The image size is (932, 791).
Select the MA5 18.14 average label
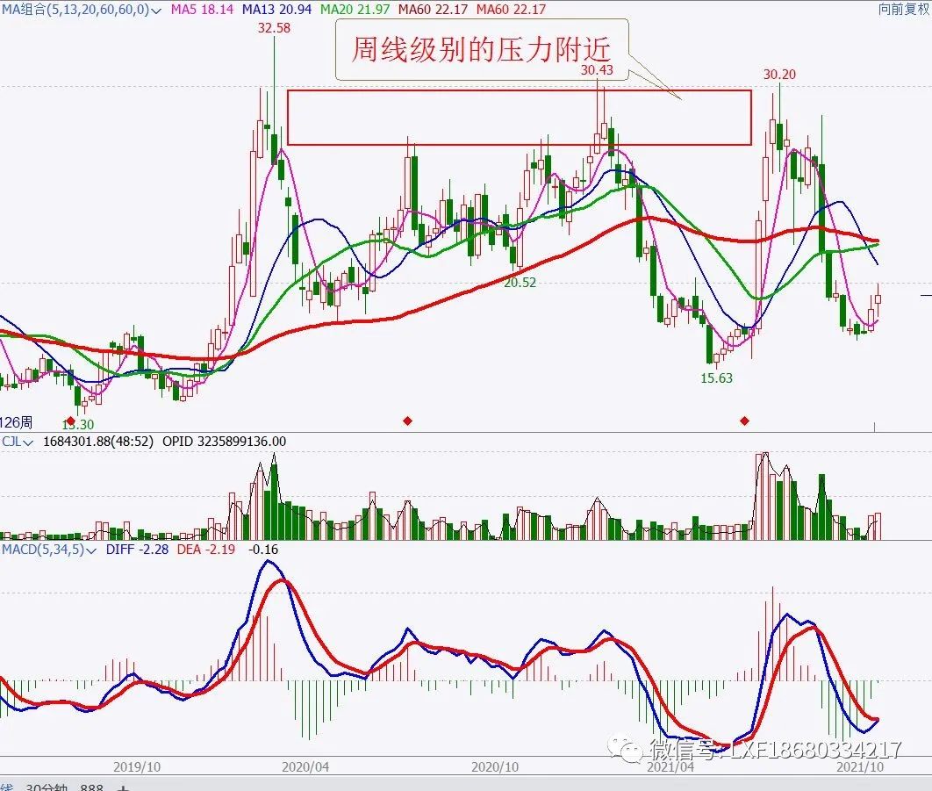point(202,10)
